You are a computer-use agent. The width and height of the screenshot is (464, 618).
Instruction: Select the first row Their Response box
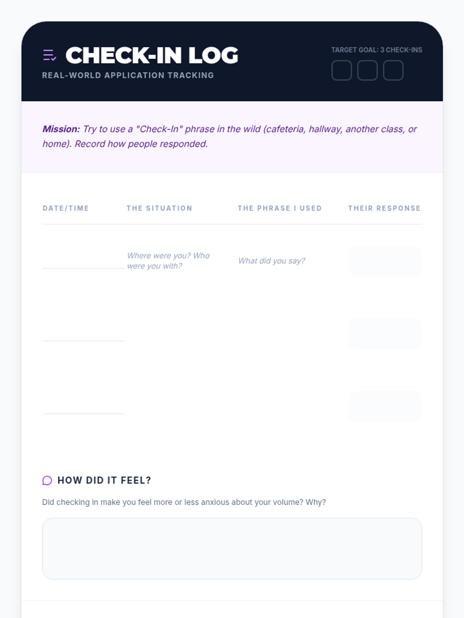[385, 261]
